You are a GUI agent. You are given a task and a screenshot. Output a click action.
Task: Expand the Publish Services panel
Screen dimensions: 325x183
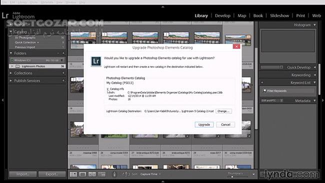(x=11, y=80)
